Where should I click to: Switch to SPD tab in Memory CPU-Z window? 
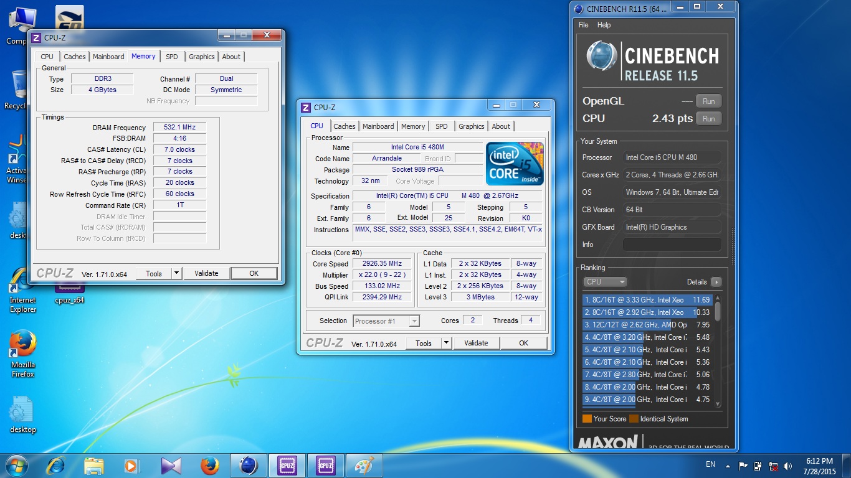[172, 57]
